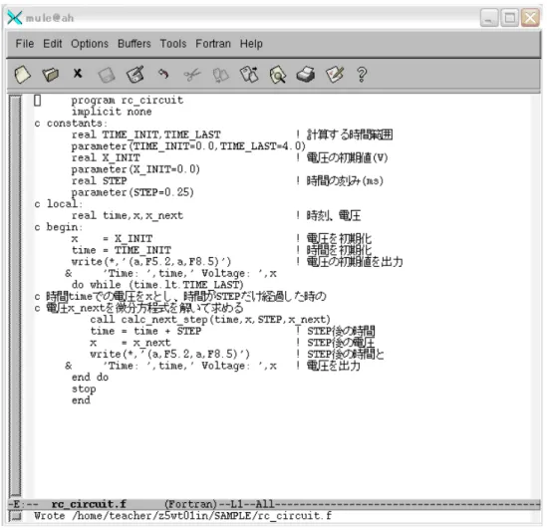Click the 'real TIME_INIT,TIME_LAST' declaration

pyautogui.click(x=145, y=134)
